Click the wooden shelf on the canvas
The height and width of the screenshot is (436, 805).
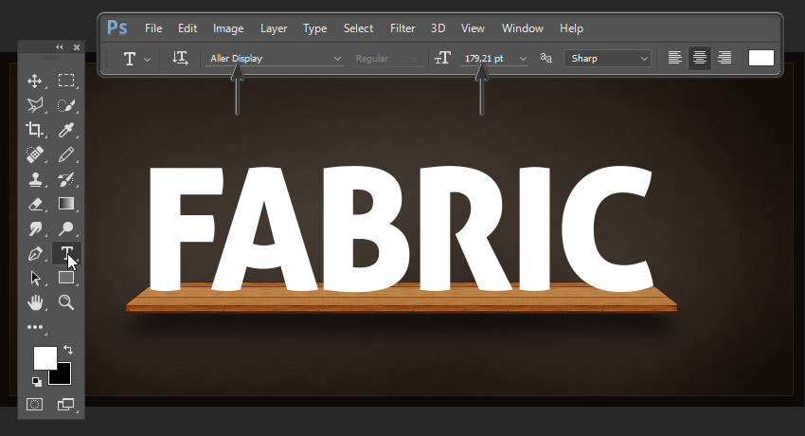402,299
